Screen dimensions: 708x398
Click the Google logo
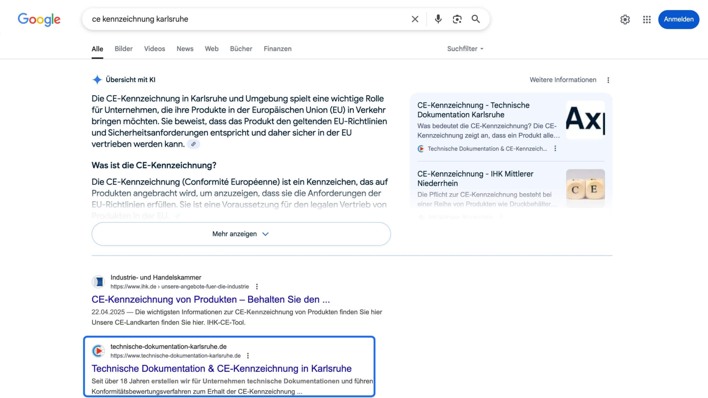39,19
